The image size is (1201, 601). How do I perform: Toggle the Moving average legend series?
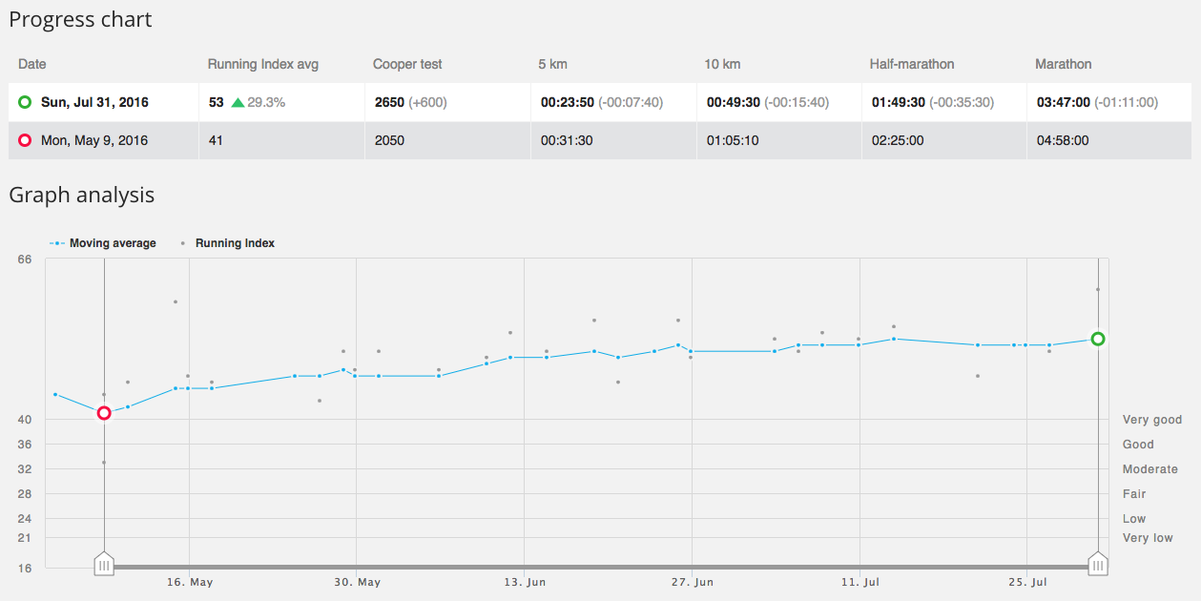103,243
